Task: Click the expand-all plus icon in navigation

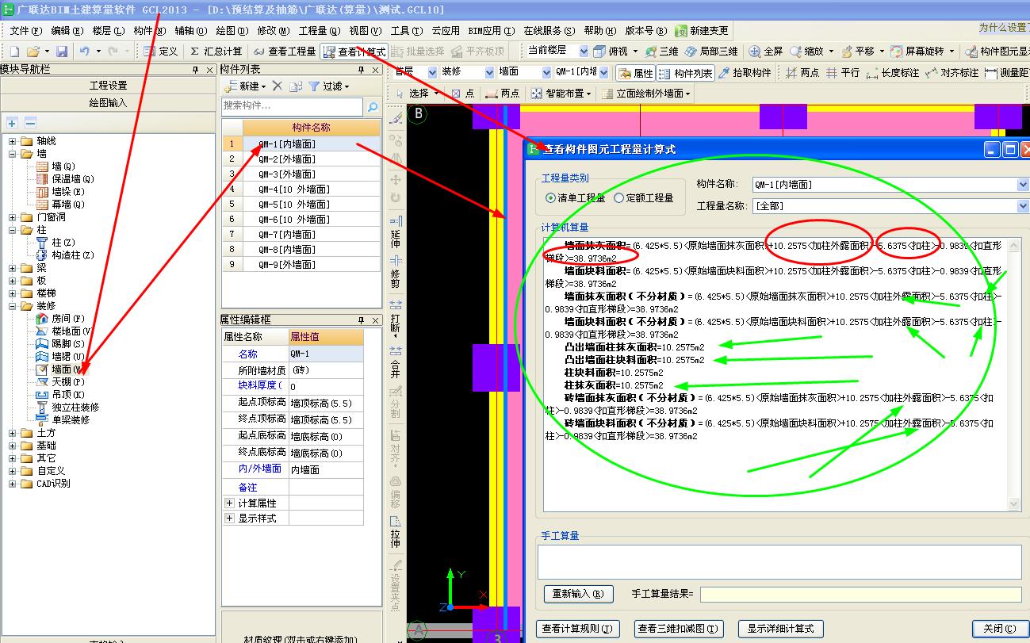Action: pyautogui.click(x=12, y=123)
